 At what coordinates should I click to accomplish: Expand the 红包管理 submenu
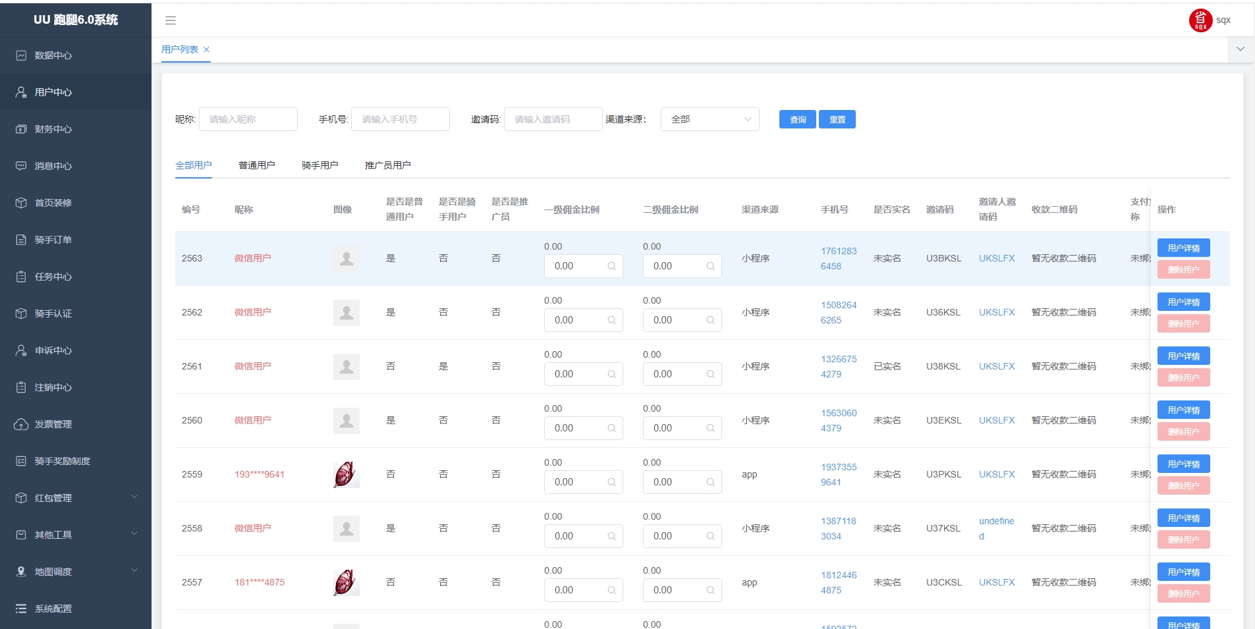(x=53, y=498)
